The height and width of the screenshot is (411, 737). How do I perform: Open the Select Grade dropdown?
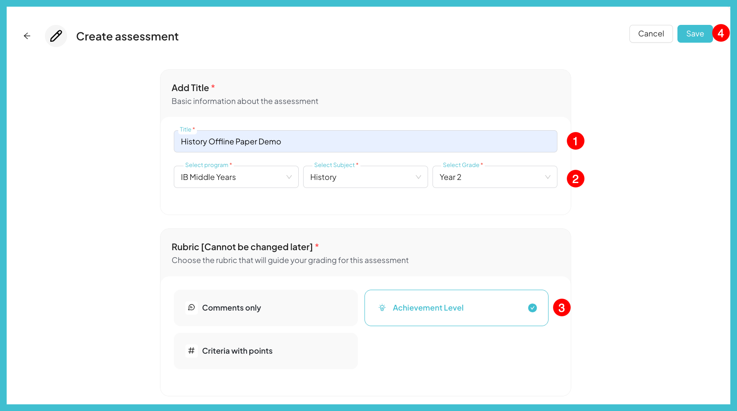coord(494,177)
